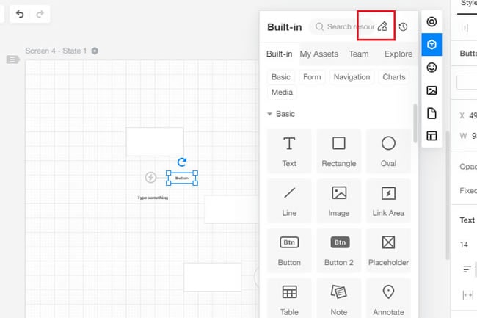Click the text align icon in right panel
The height and width of the screenshot is (318, 477).
467,269
